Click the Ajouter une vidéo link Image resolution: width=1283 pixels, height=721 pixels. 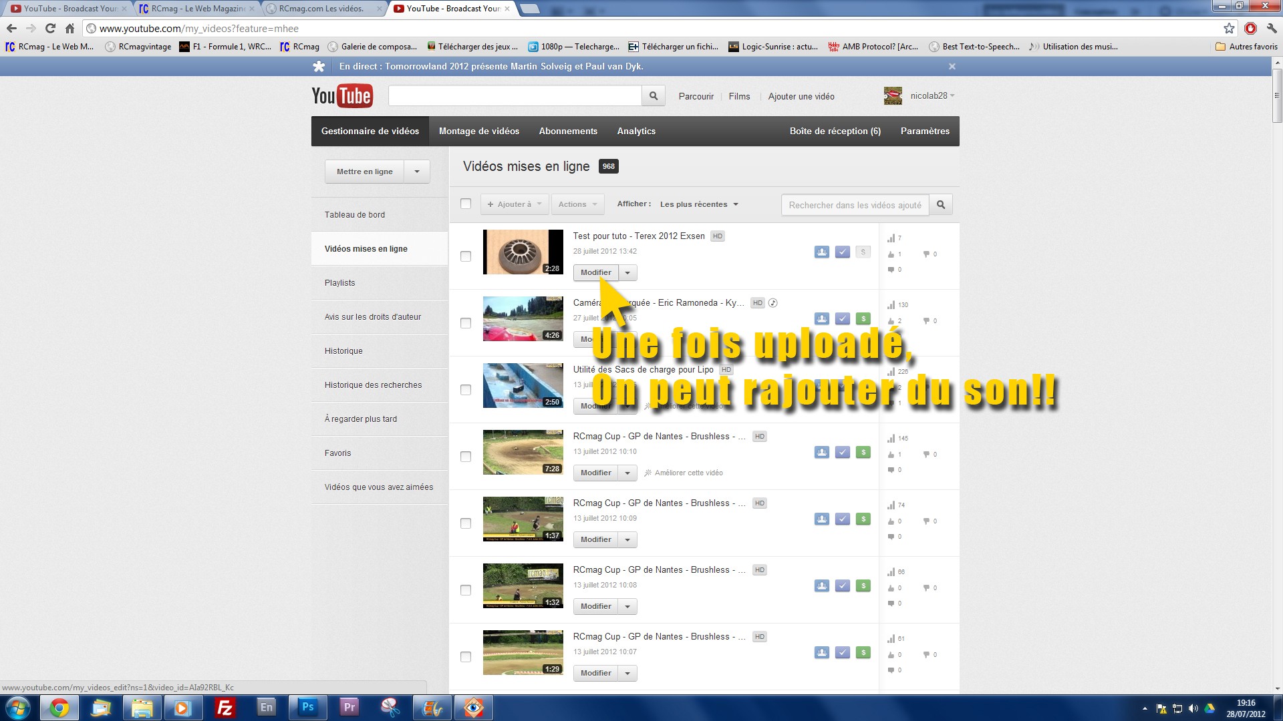pyautogui.click(x=801, y=96)
